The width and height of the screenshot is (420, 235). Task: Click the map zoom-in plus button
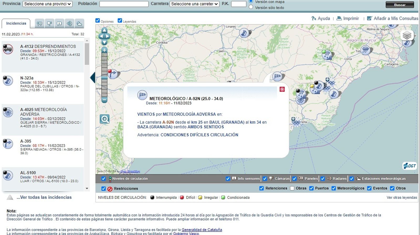[x=104, y=50]
